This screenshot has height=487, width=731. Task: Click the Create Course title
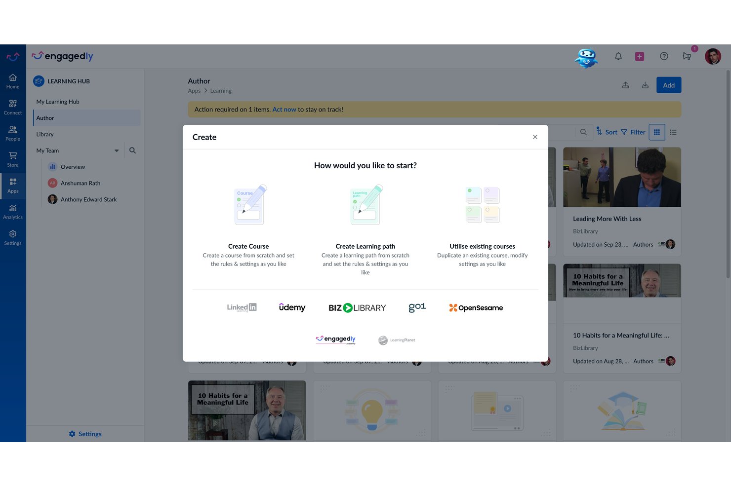248,246
